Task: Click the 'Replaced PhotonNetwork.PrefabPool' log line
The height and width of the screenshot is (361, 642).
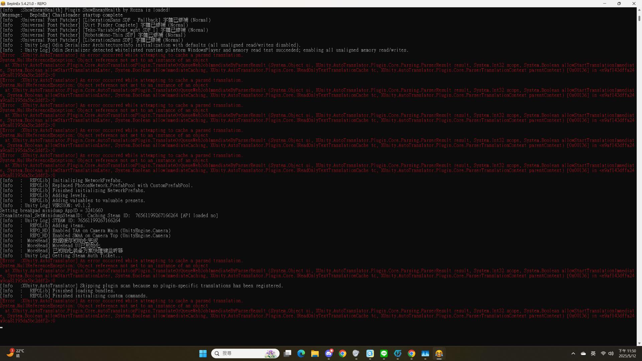Action: point(97,186)
